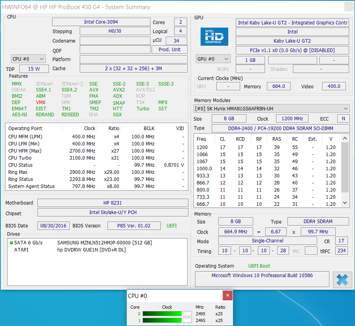Click the Stepping H0/J0 field

pyautogui.click(x=115, y=31)
